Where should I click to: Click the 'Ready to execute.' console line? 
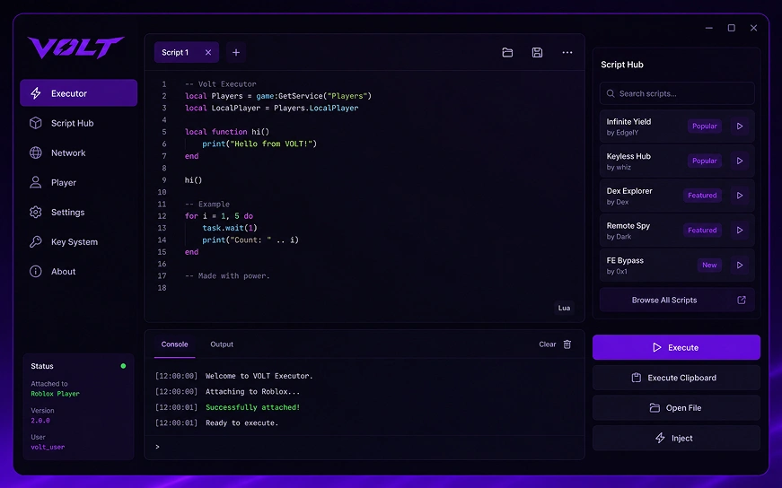coord(242,423)
